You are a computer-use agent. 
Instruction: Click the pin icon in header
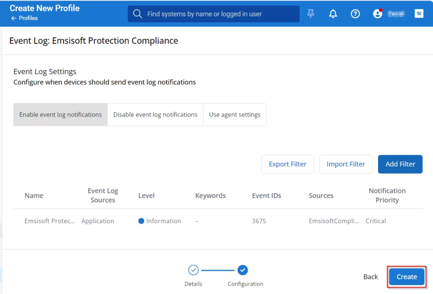311,14
